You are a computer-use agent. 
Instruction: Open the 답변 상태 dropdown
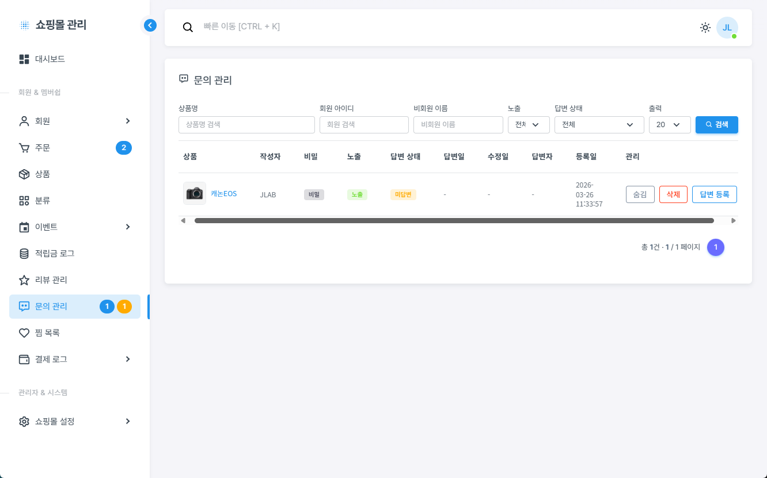tap(599, 125)
